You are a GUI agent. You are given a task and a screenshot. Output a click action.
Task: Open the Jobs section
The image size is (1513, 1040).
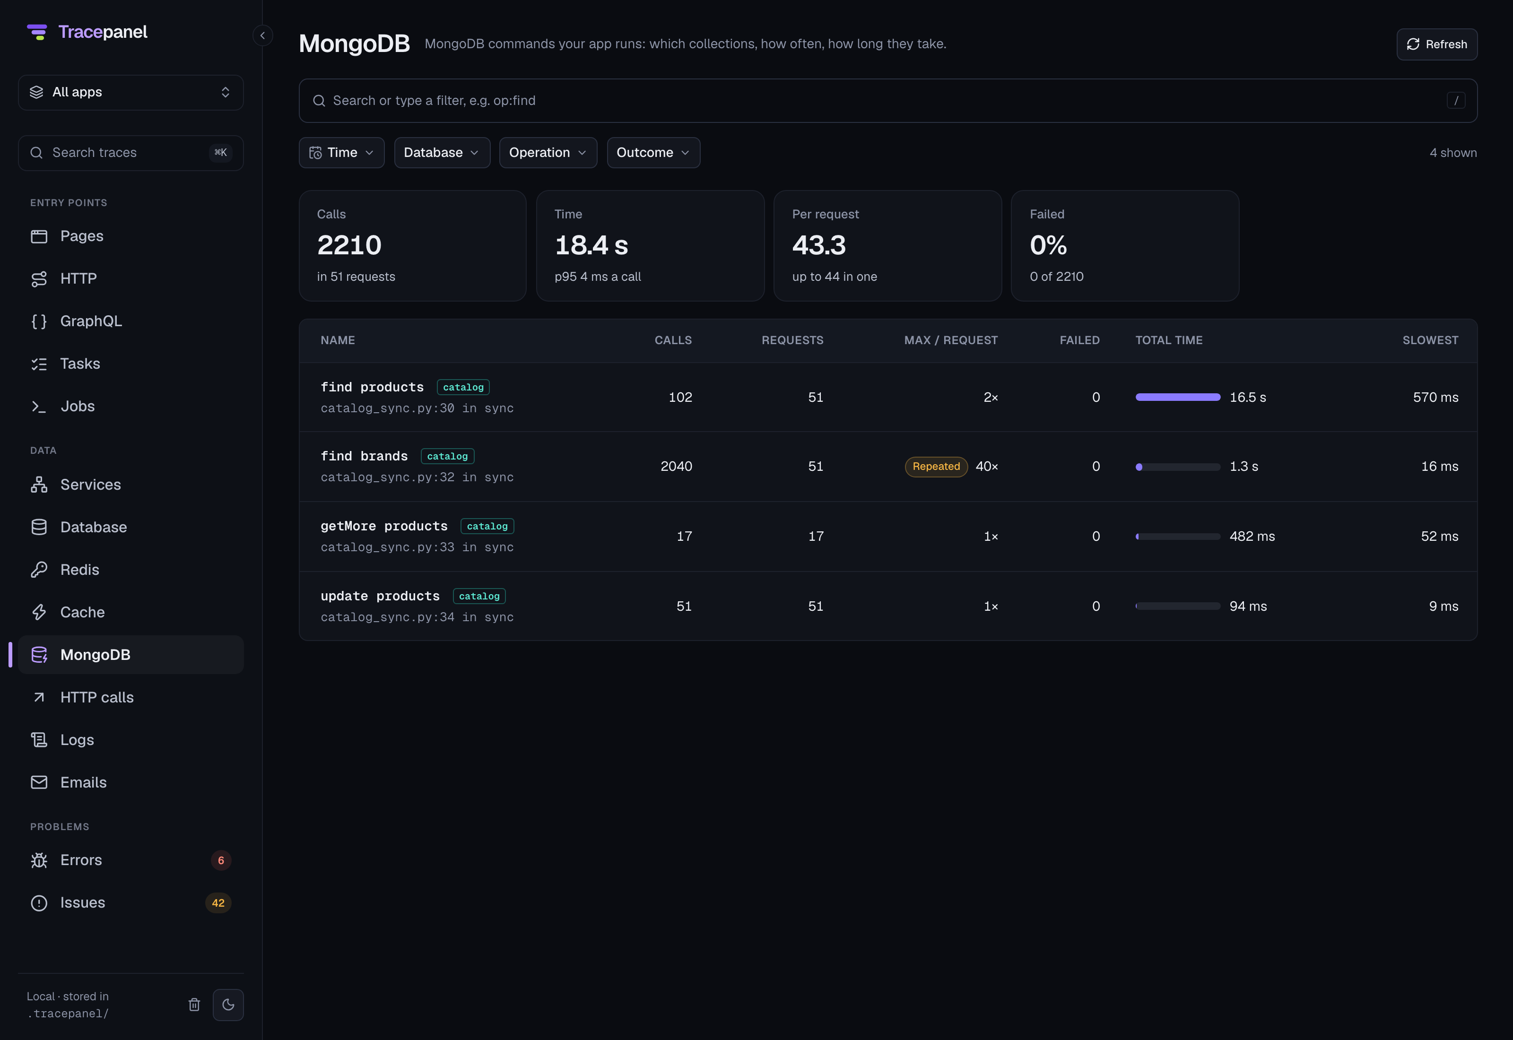click(131, 406)
